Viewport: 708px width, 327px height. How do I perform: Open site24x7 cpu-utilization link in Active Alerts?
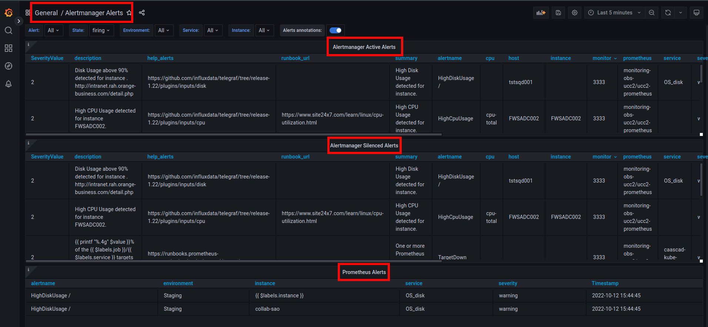point(333,119)
